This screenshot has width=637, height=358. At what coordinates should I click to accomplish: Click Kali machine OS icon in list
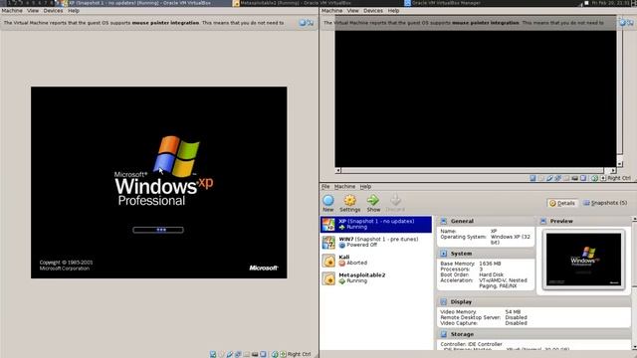tap(328, 261)
